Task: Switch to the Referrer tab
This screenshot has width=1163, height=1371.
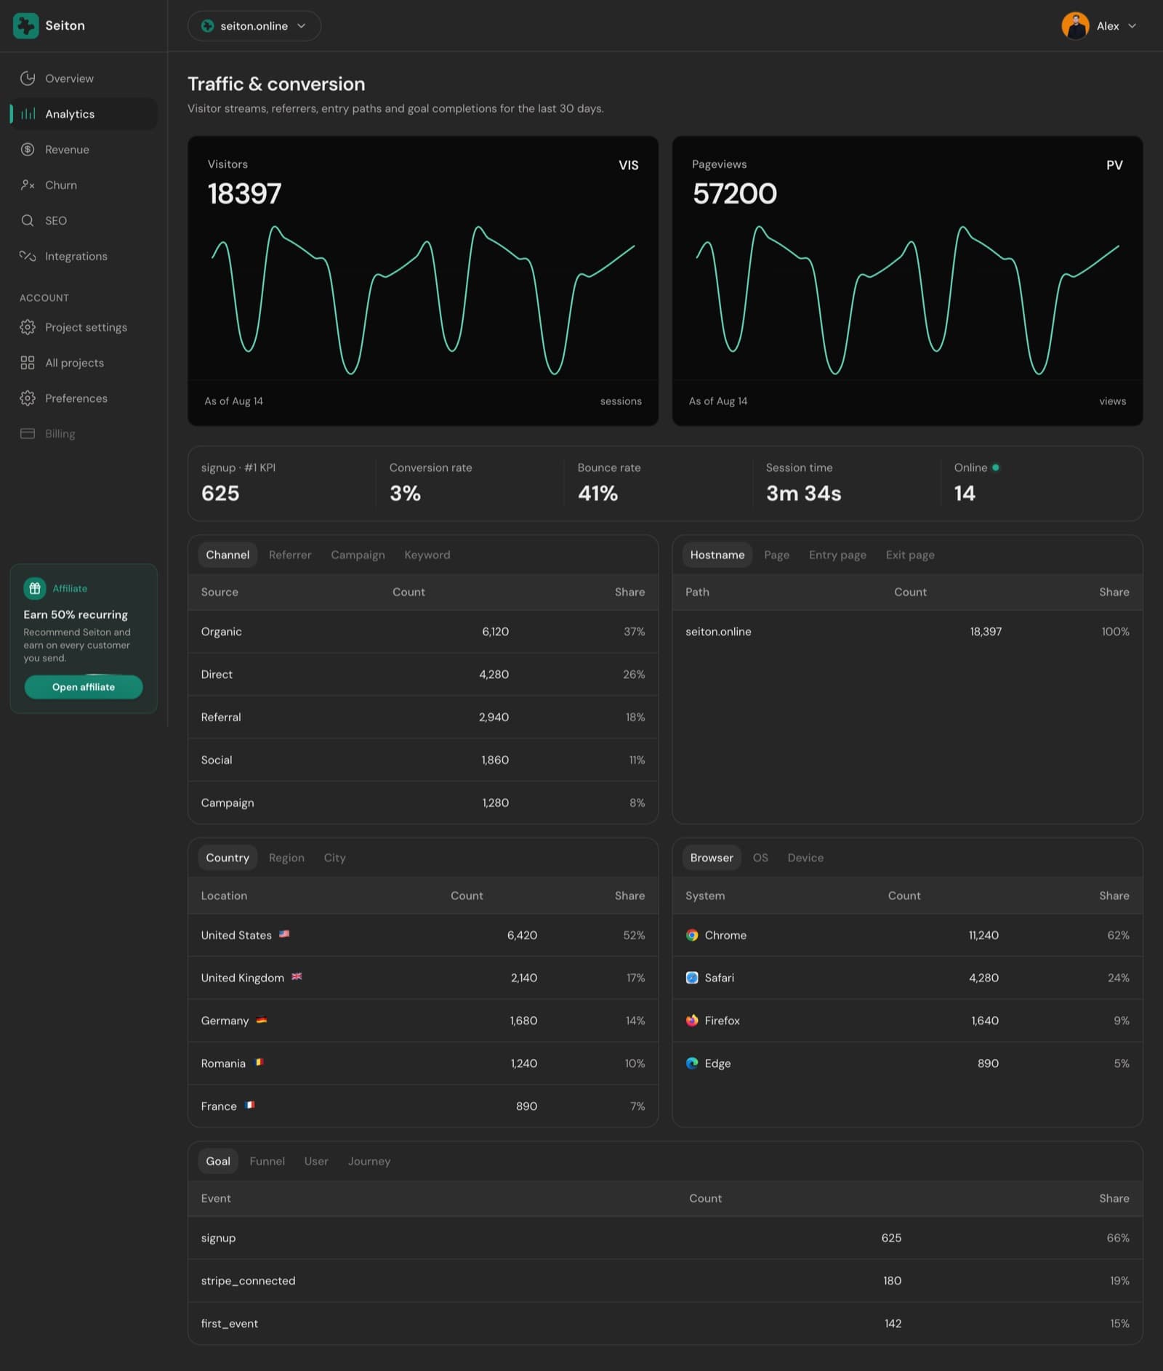Action: [x=289, y=555]
